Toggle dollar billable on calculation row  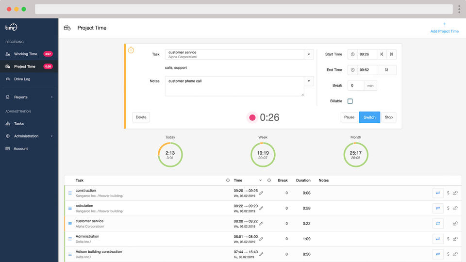[448, 208]
